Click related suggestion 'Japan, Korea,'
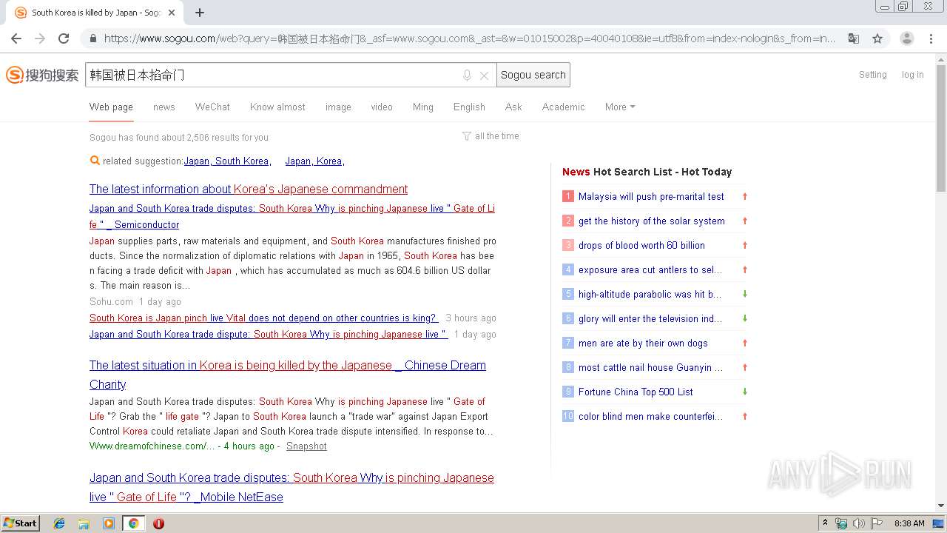 315,161
